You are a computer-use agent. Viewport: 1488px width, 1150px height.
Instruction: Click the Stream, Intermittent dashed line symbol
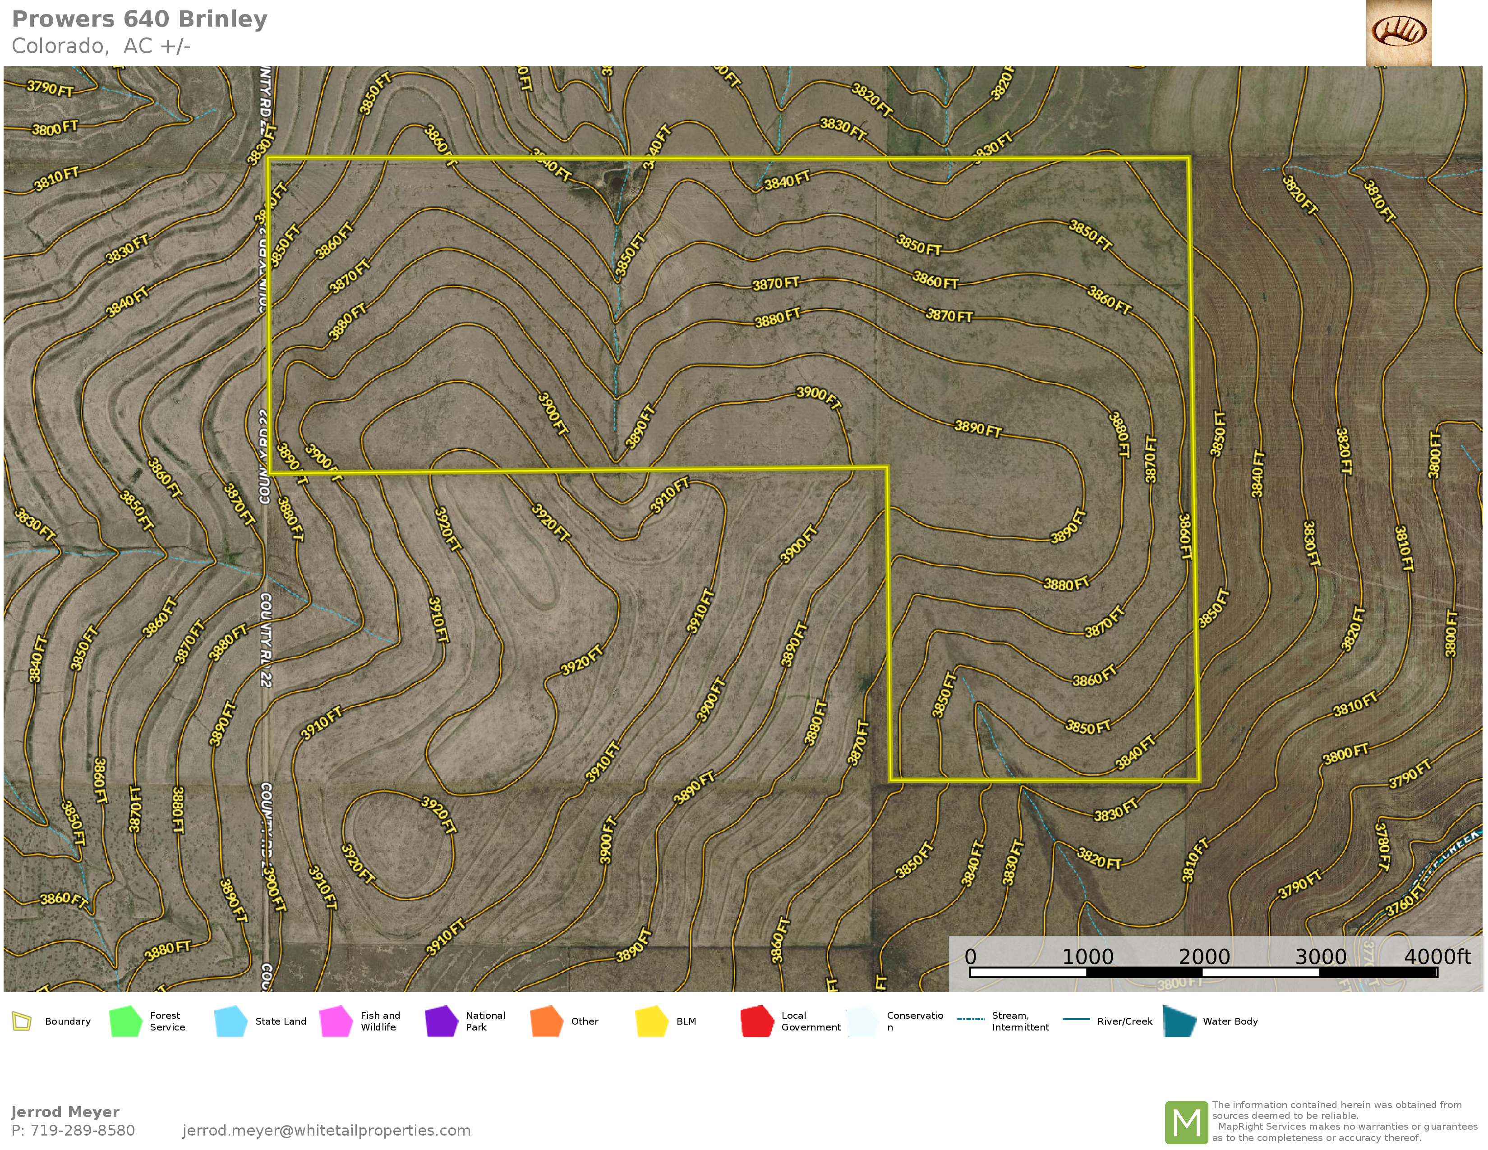tap(970, 1019)
